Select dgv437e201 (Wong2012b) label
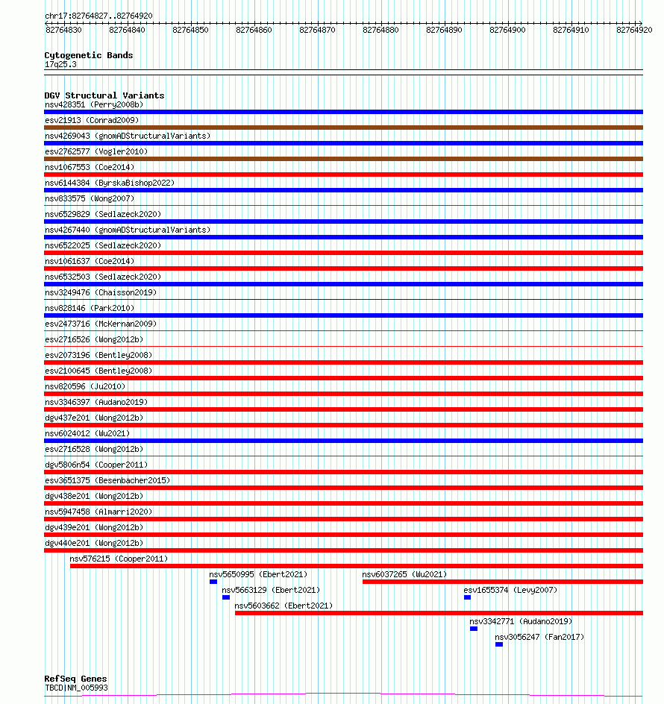 click(x=94, y=418)
